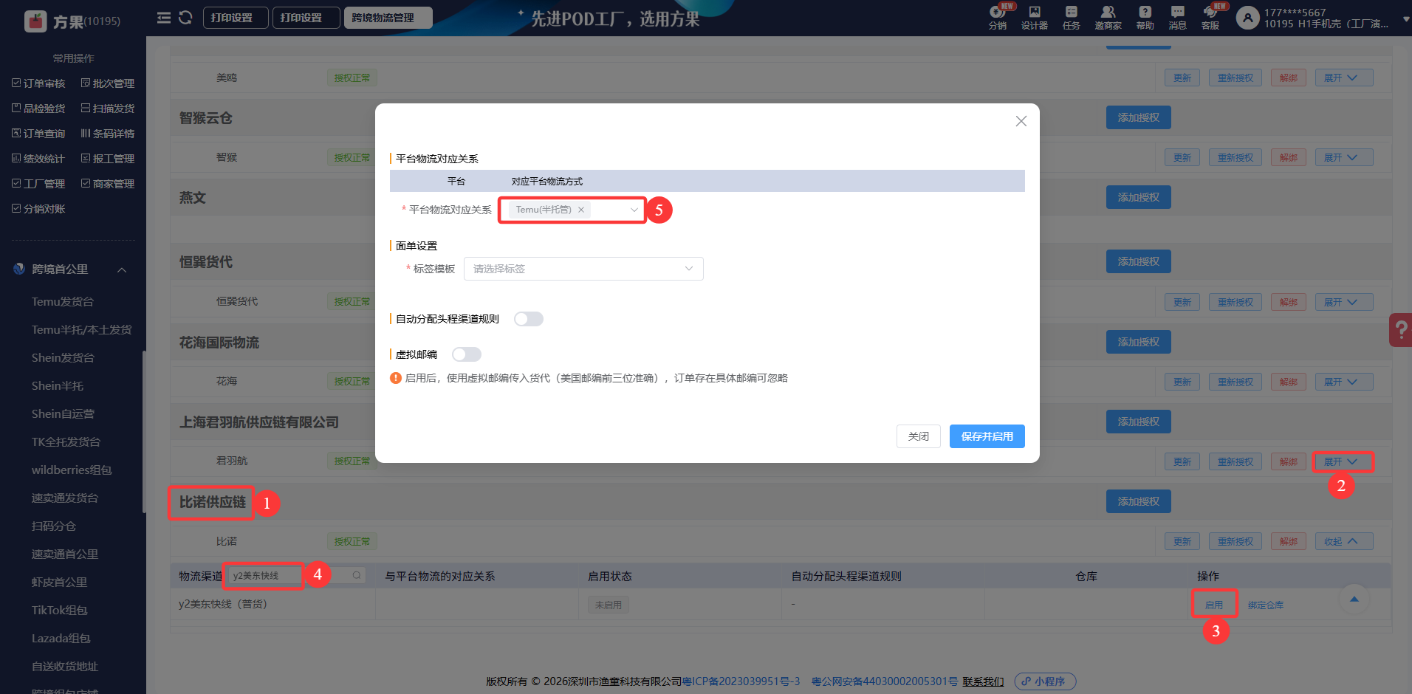Click 添加授权 for 燕文
1412x694 pixels.
1138,197
